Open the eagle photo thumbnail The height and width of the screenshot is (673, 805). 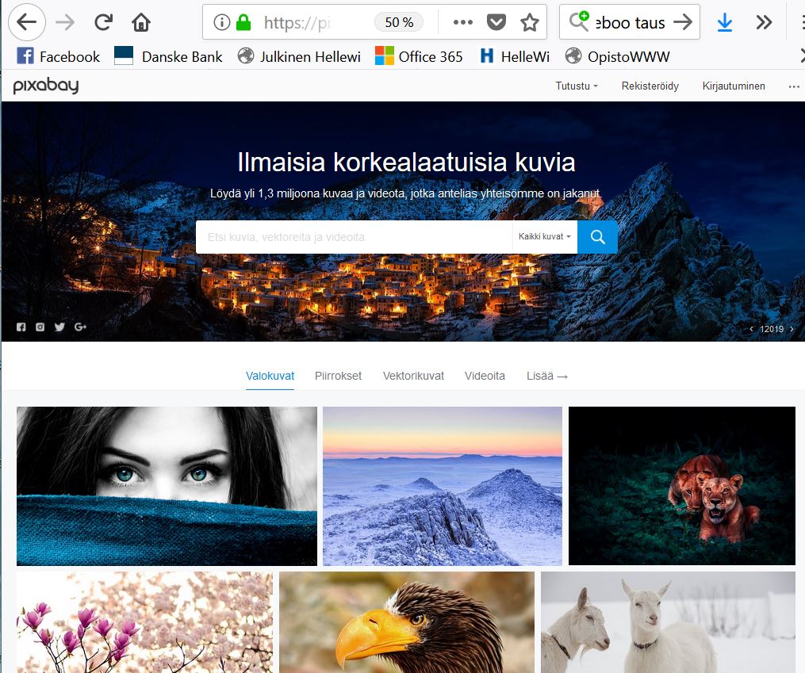[406, 622]
